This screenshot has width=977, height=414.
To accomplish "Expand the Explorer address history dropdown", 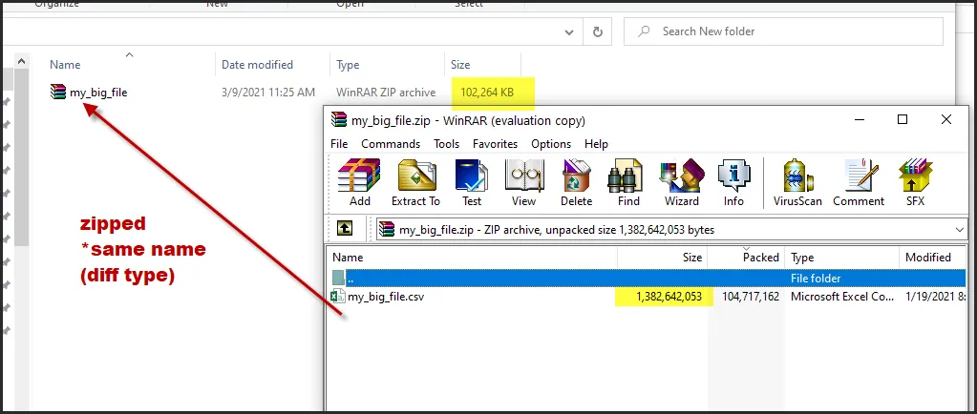I will [569, 32].
